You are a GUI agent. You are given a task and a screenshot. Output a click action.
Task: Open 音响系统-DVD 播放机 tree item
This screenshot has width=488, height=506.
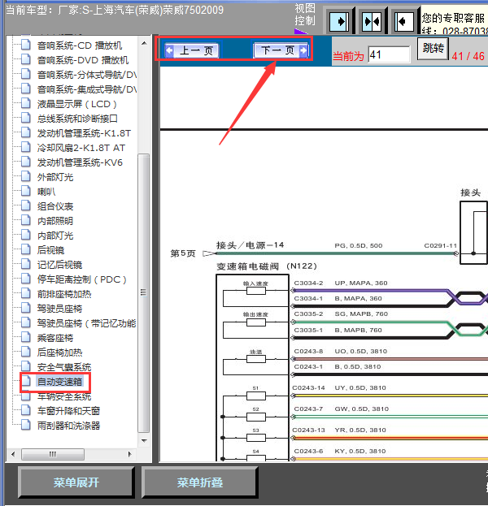click(x=83, y=60)
